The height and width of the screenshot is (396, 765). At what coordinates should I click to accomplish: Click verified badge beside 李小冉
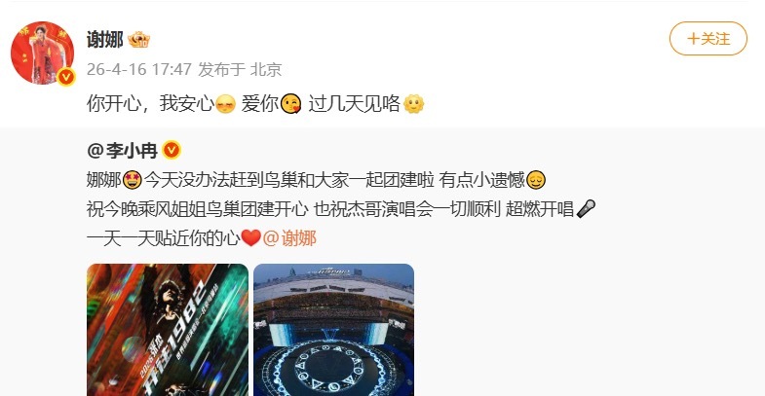(x=172, y=150)
